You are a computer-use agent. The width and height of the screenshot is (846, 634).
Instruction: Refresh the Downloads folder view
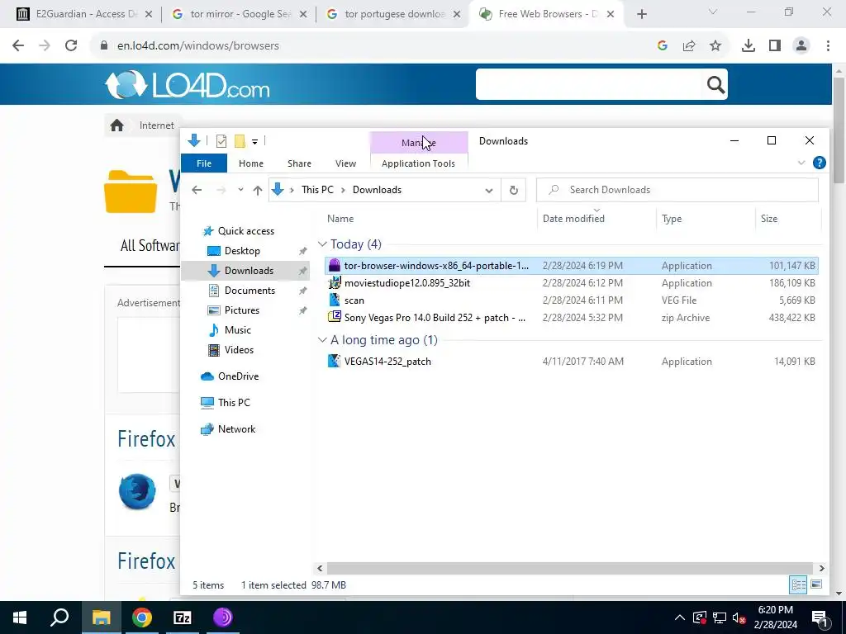click(514, 190)
